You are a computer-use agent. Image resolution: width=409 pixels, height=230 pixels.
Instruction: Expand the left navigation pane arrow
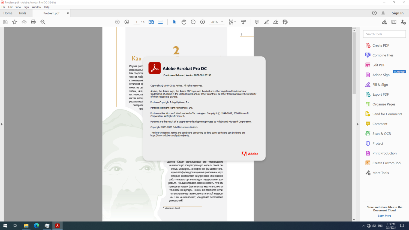click(2, 124)
